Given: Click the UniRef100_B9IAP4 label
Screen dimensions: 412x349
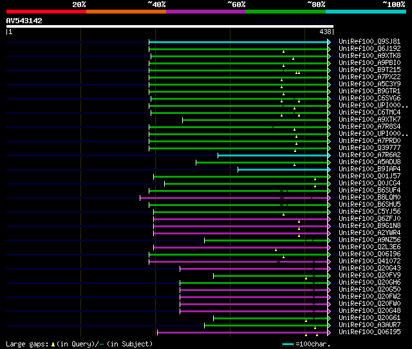Looking at the screenshot, I should 370,169.
